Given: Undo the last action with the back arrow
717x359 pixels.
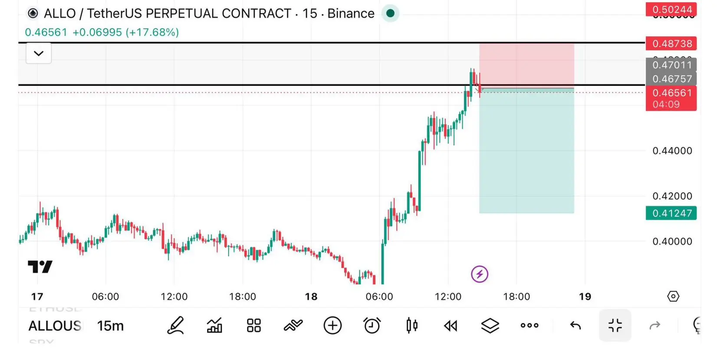Looking at the screenshot, I should 576,325.
